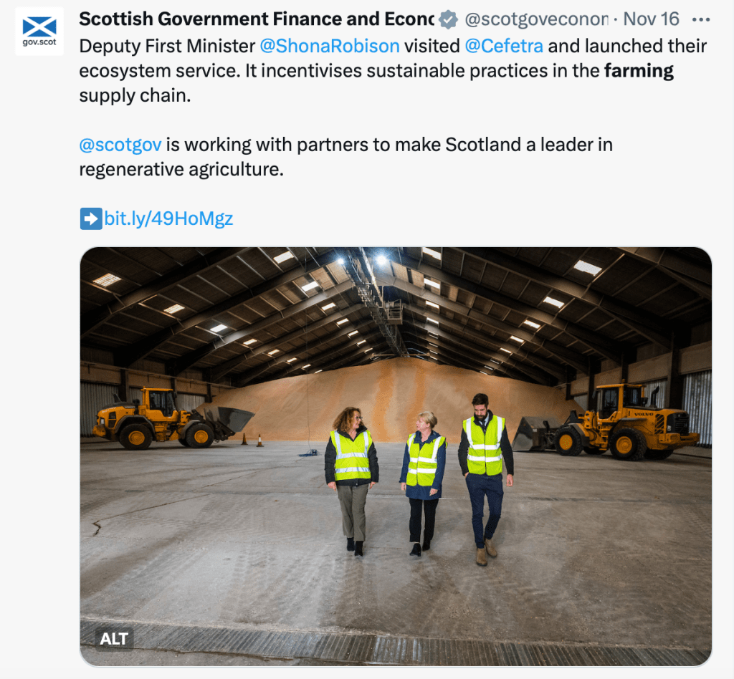Click the blue arrow emoji before the link
Viewport: 734px width, 679px height.
(91, 219)
